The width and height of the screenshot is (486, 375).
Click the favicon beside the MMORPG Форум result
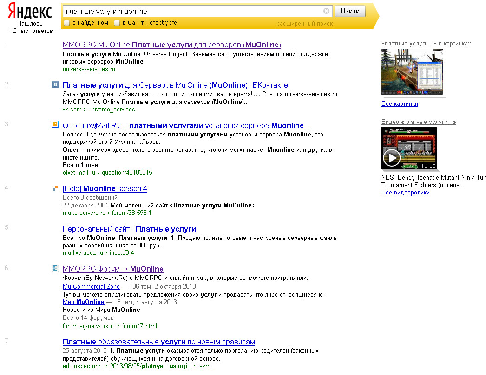click(x=55, y=268)
